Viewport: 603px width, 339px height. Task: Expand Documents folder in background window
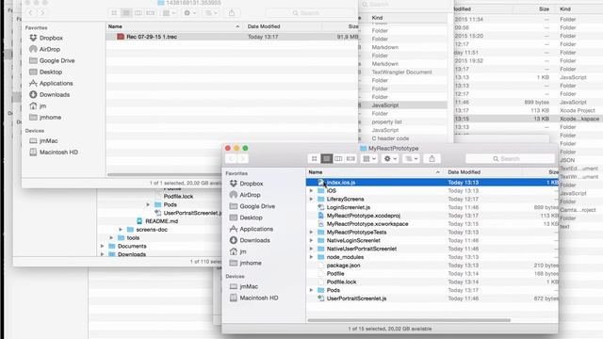coord(103,246)
